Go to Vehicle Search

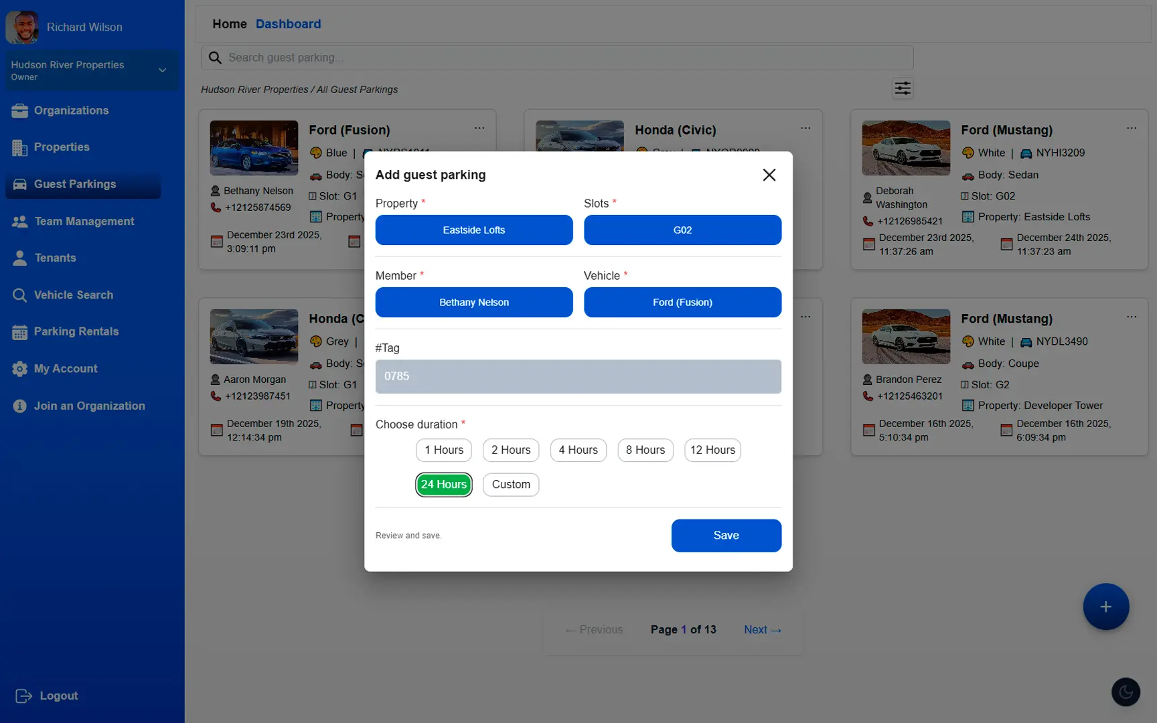73,295
